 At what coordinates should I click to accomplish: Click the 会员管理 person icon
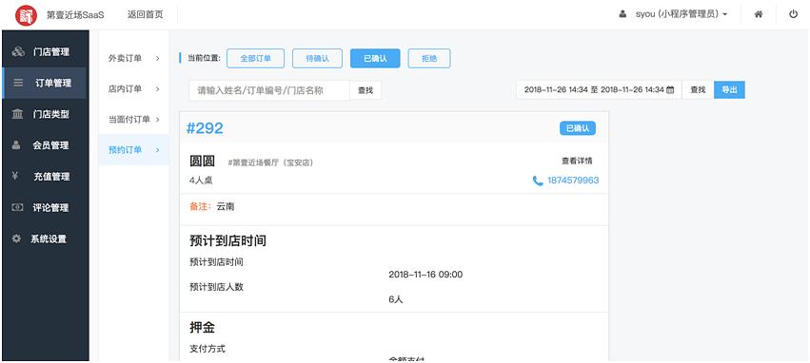tap(17, 145)
